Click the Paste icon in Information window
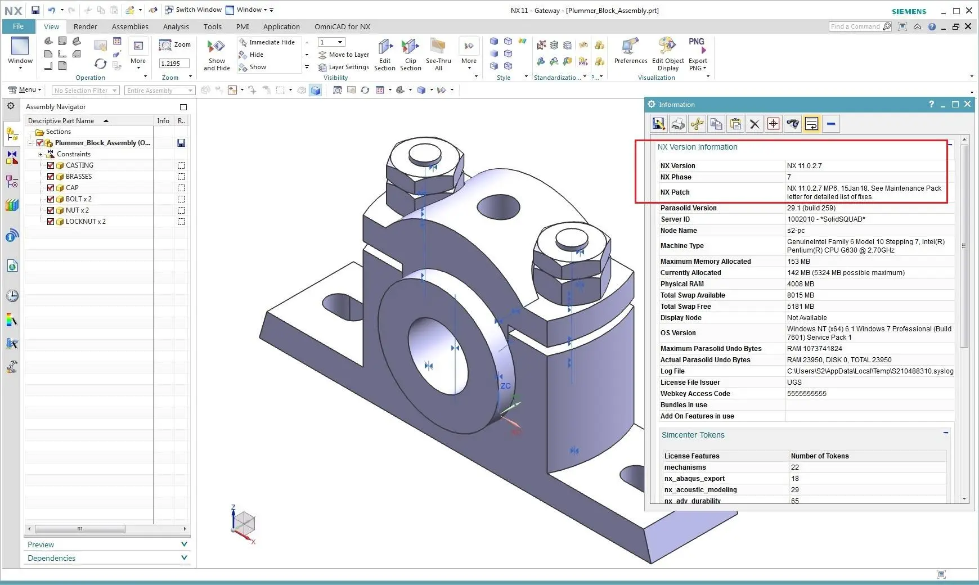Viewport: 979px width, 585px height. click(x=735, y=124)
